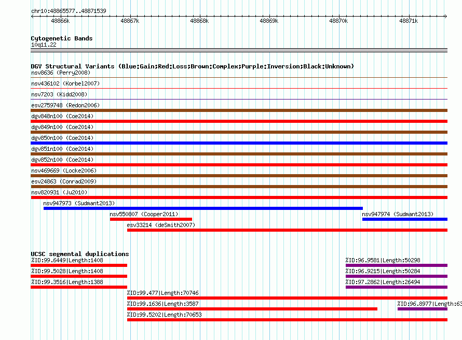The image size is (462, 340).
Task: Click duplication %ID:99.1636 Length:3587 bar
Action: coord(252,309)
